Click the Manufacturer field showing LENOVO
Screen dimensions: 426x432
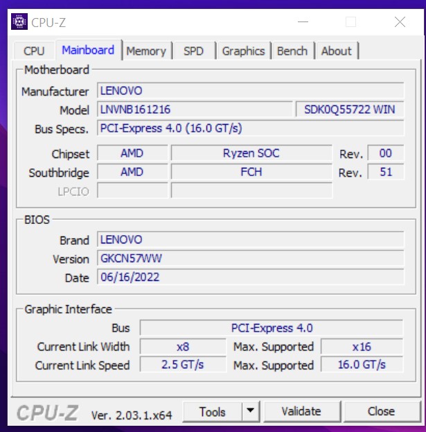point(251,91)
